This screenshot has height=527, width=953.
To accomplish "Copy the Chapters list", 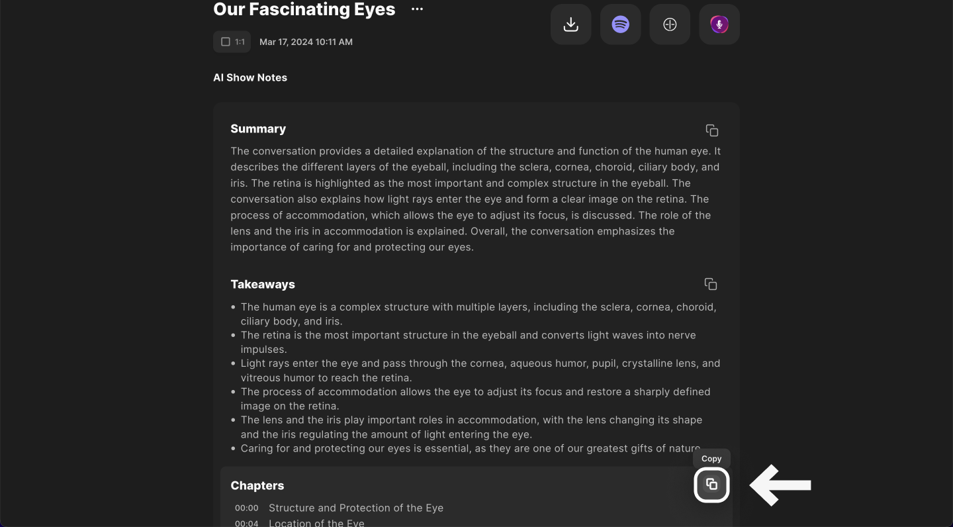I will 711,485.
